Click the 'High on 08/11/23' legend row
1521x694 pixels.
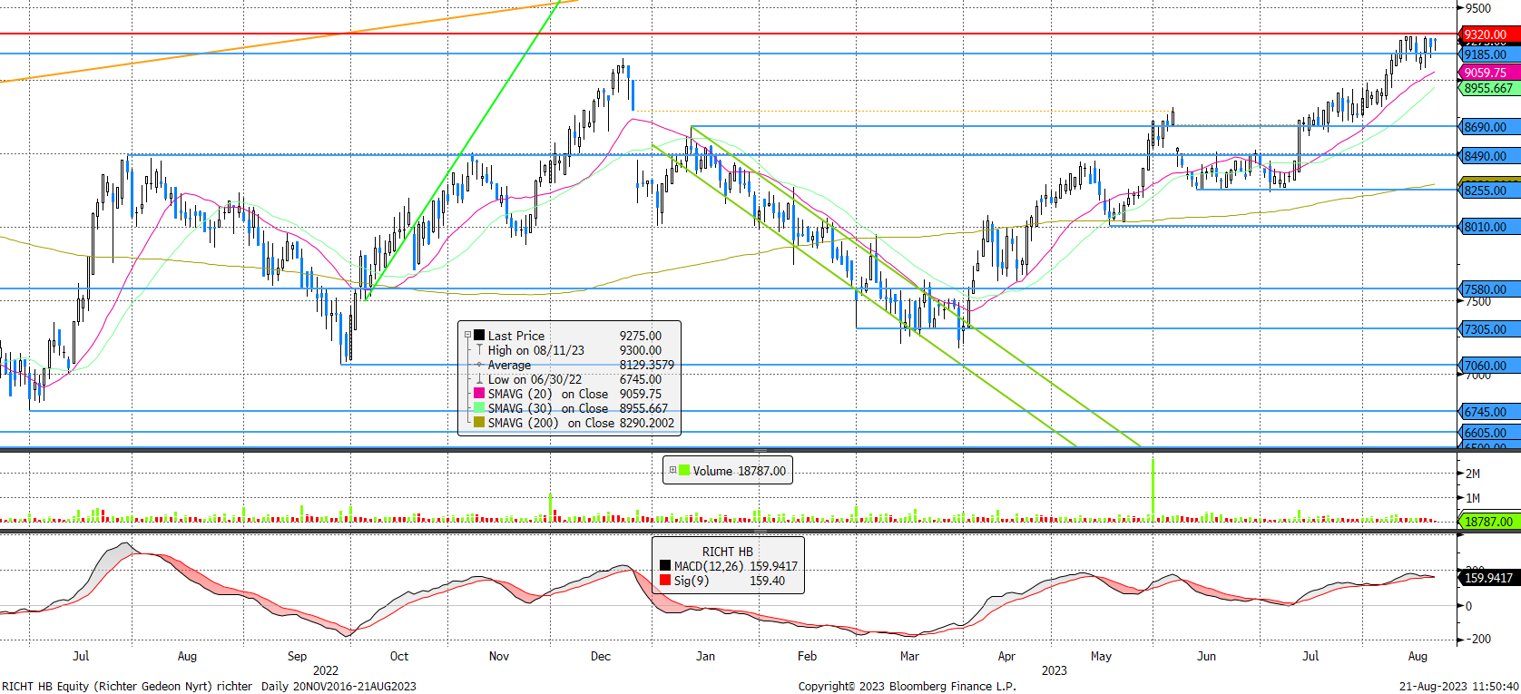(x=570, y=349)
